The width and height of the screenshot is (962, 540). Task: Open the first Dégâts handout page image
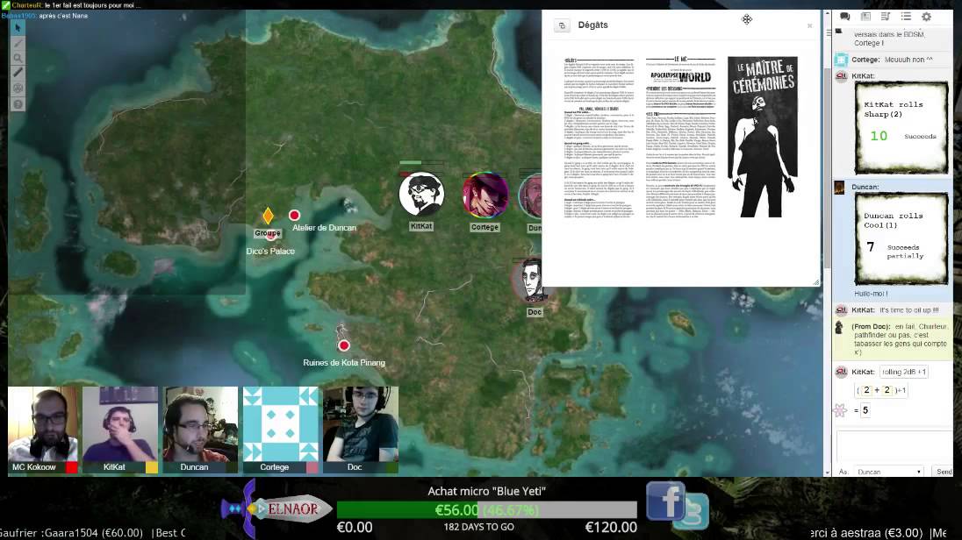click(599, 138)
